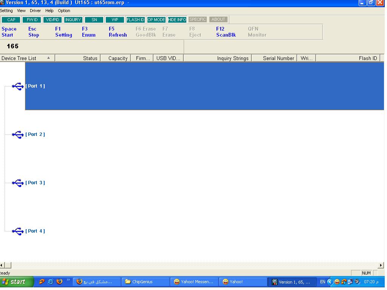Open the Windows start menu
Viewport: 387px width, 290px height.
click(x=17, y=282)
